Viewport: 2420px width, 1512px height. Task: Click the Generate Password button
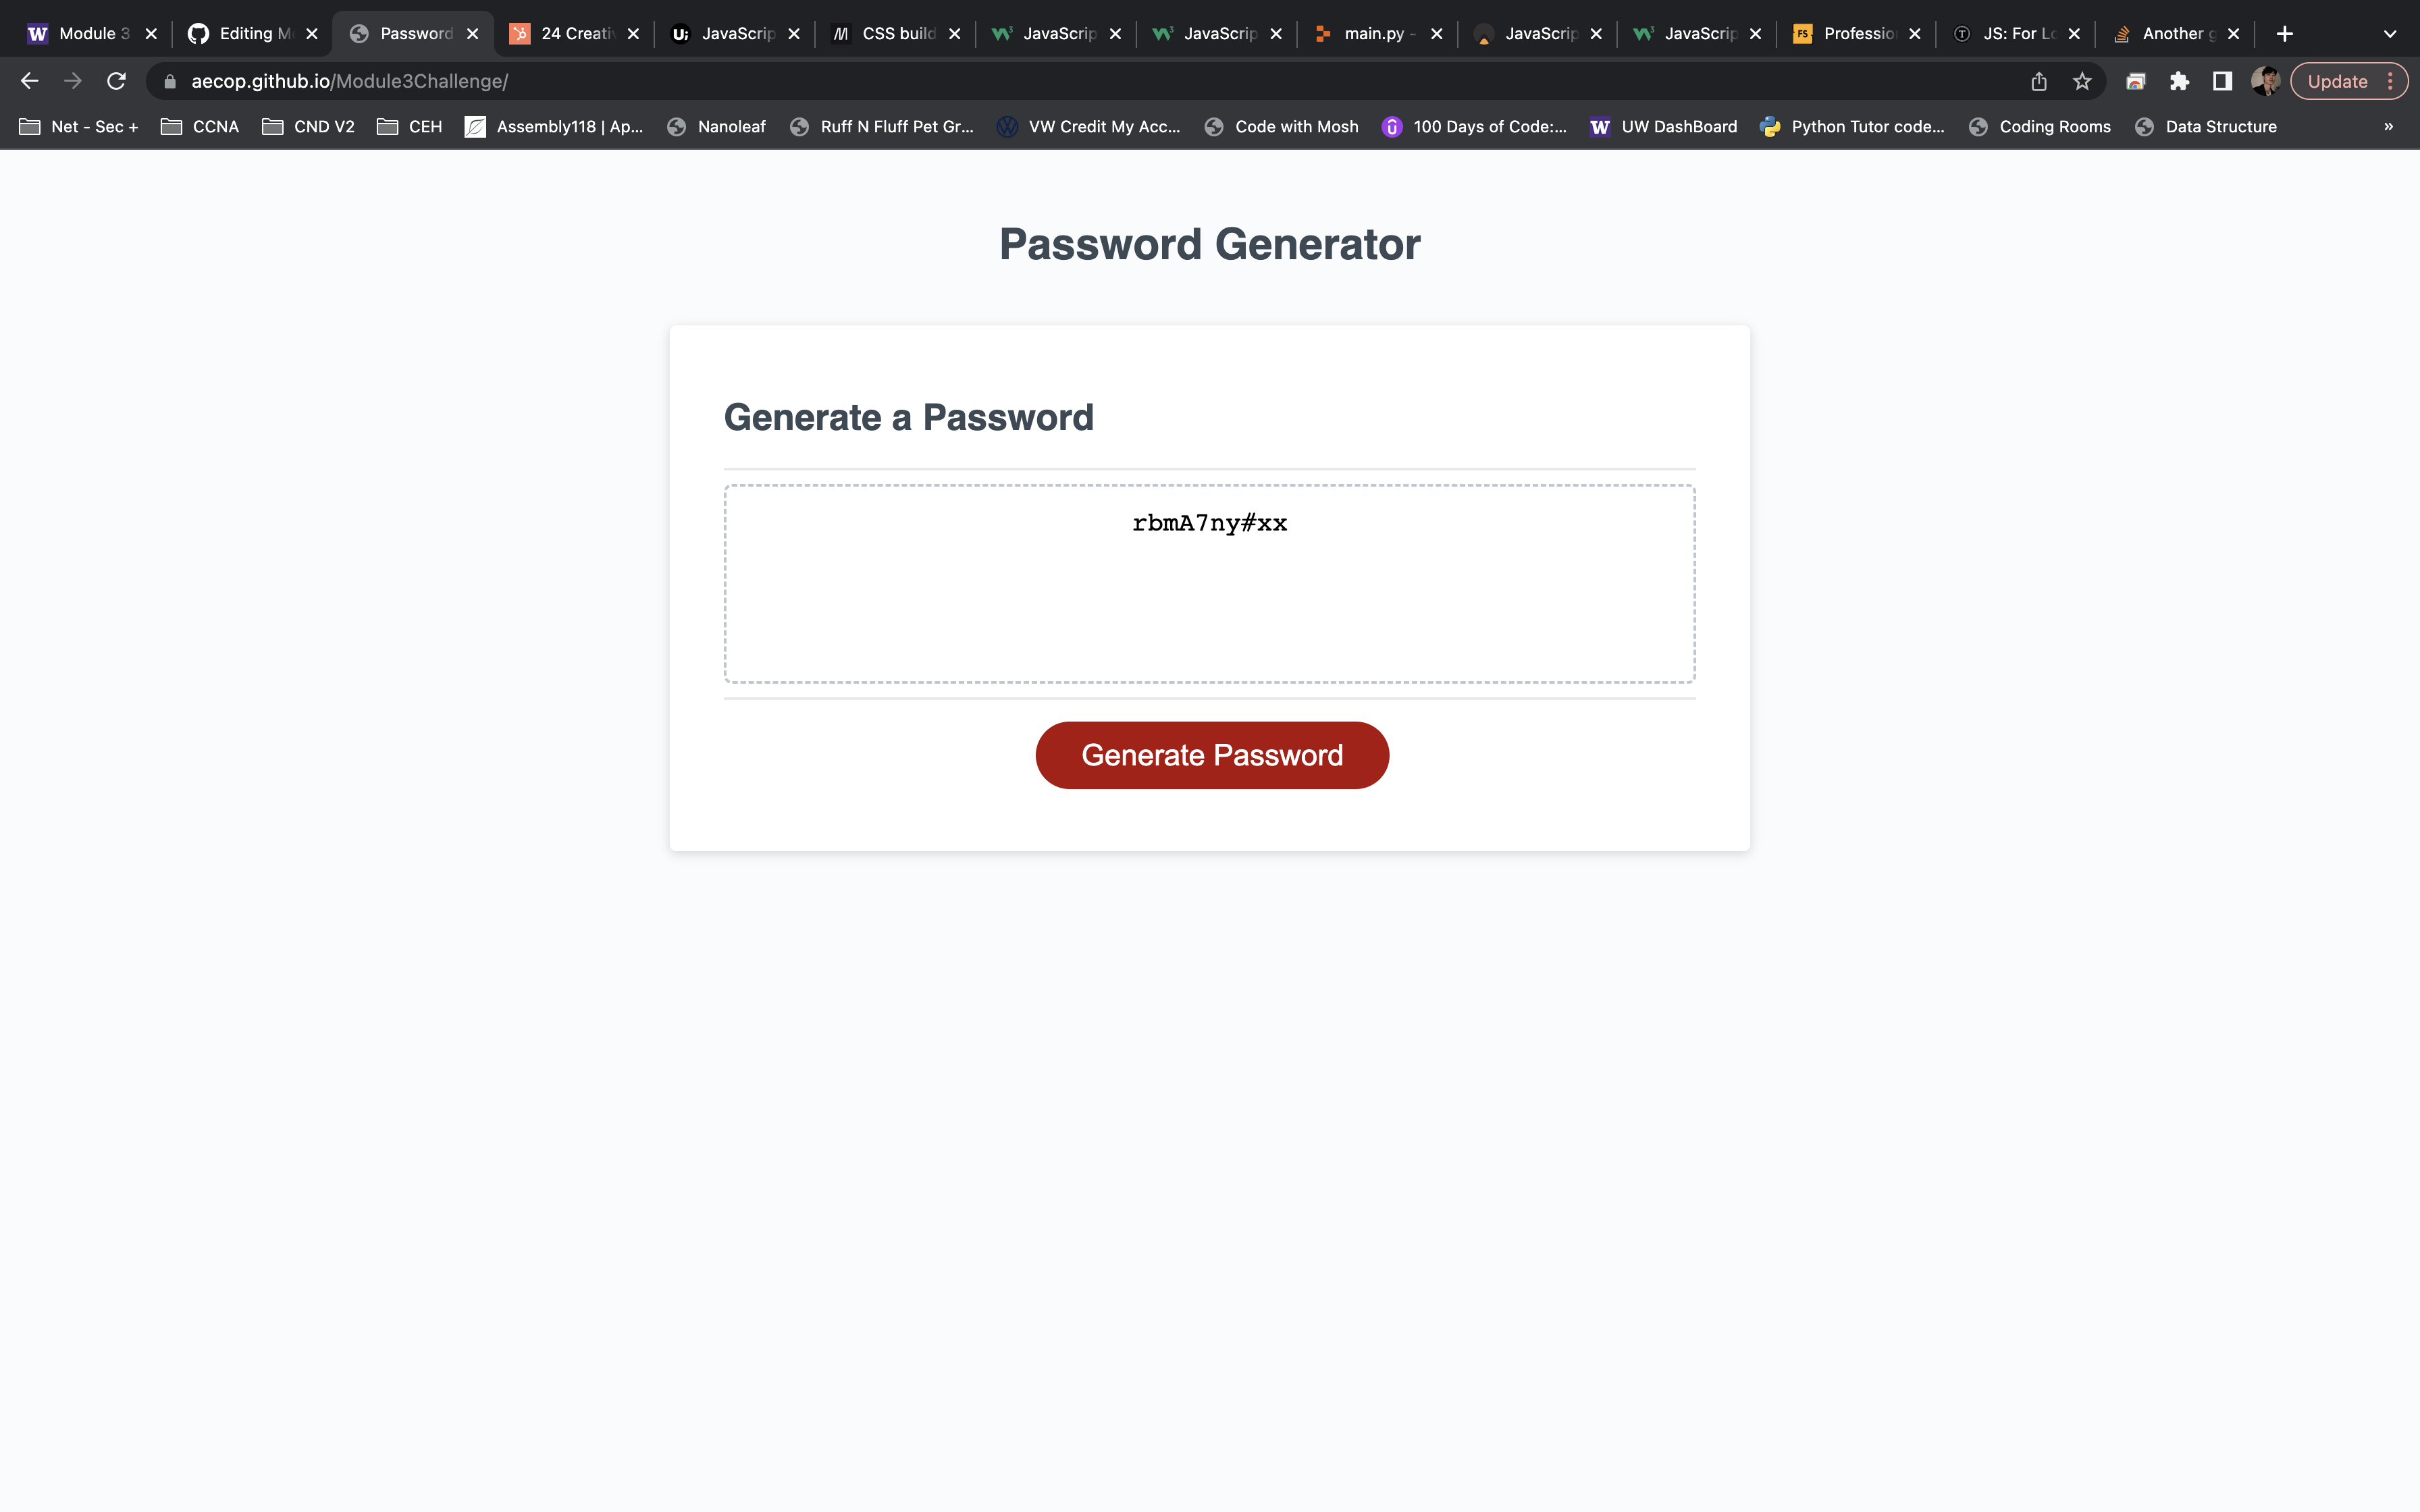tap(1211, 755)
